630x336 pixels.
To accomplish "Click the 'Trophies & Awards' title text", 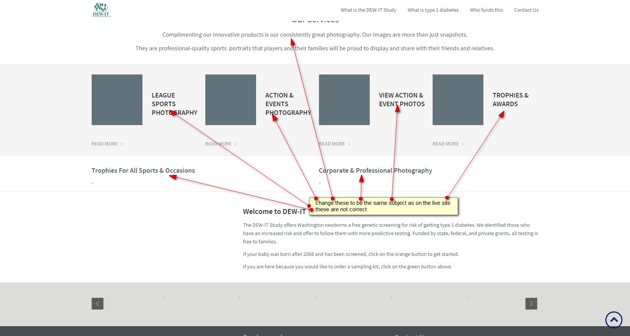I will (510, 100).
